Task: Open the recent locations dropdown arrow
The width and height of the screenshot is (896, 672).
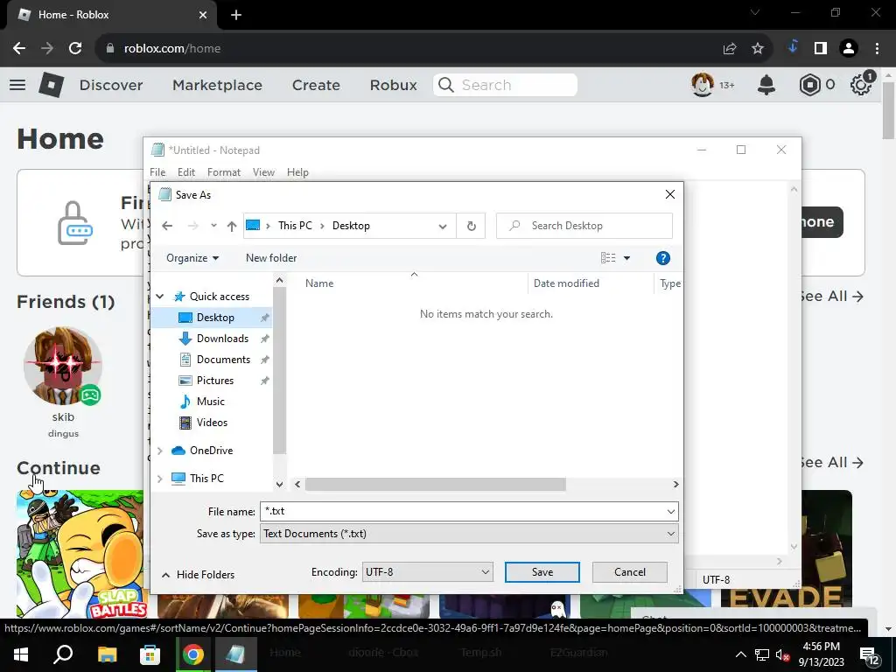Action: click(213, 226)
